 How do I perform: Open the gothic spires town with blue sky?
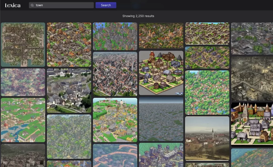tap(115, 36)
